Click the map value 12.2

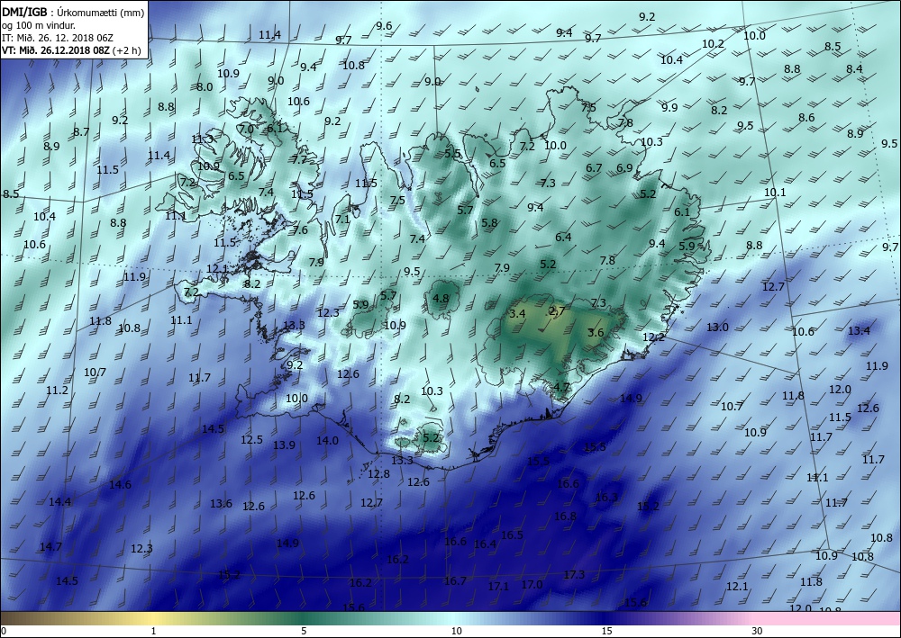pyautogui.click(x=653, y=337)
